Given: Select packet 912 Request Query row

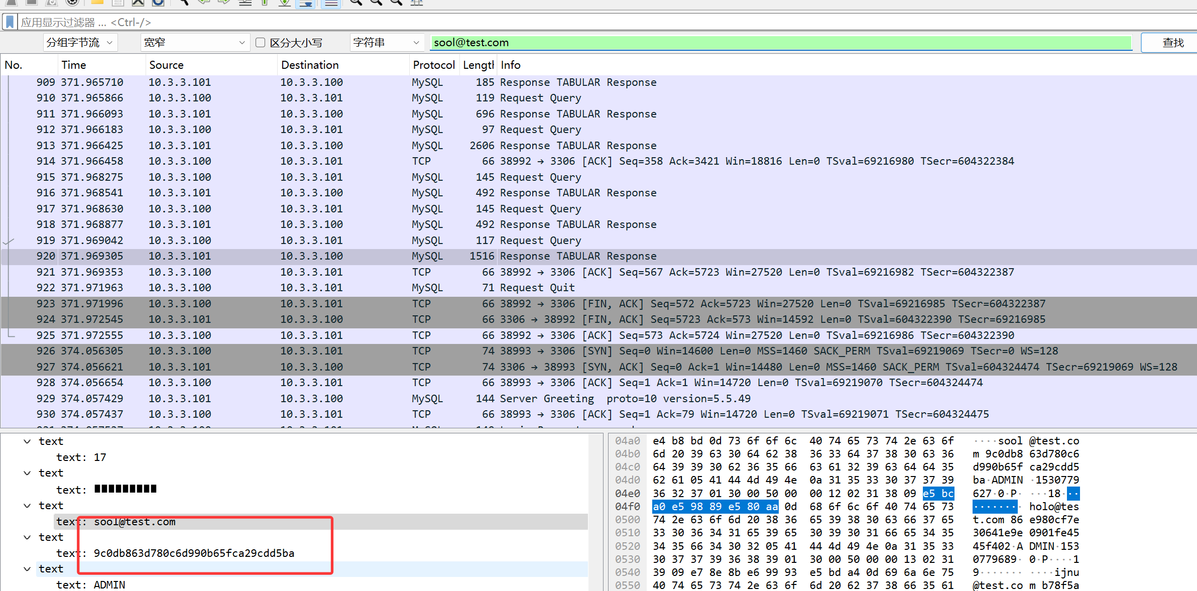Looking at the screenshot, I should tap(598, 130).
